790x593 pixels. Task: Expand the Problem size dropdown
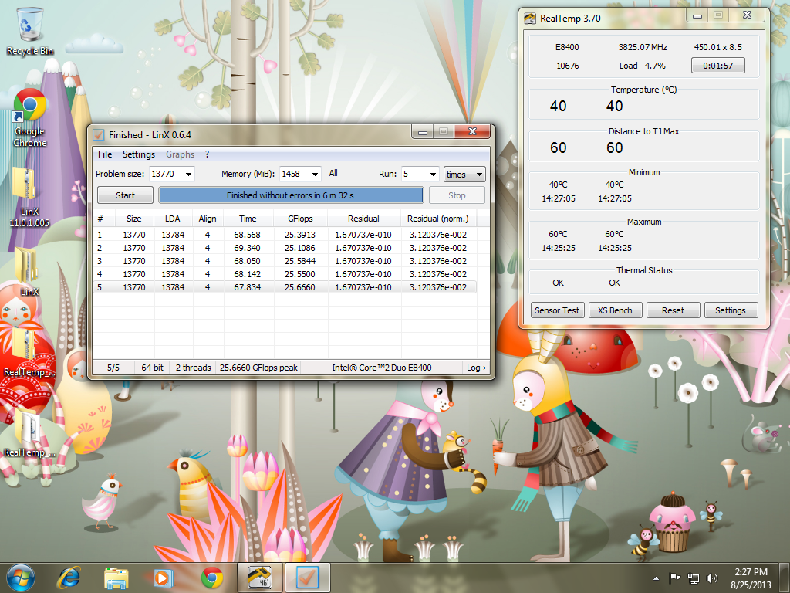(x=188, y=174)
